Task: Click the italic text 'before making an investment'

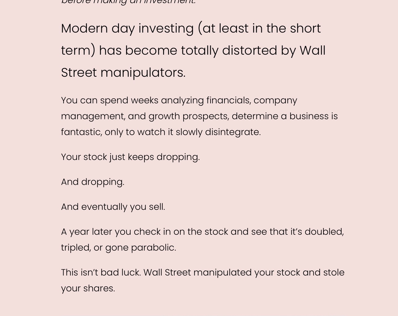Action: pyautogui.click(x=128, y=2)
